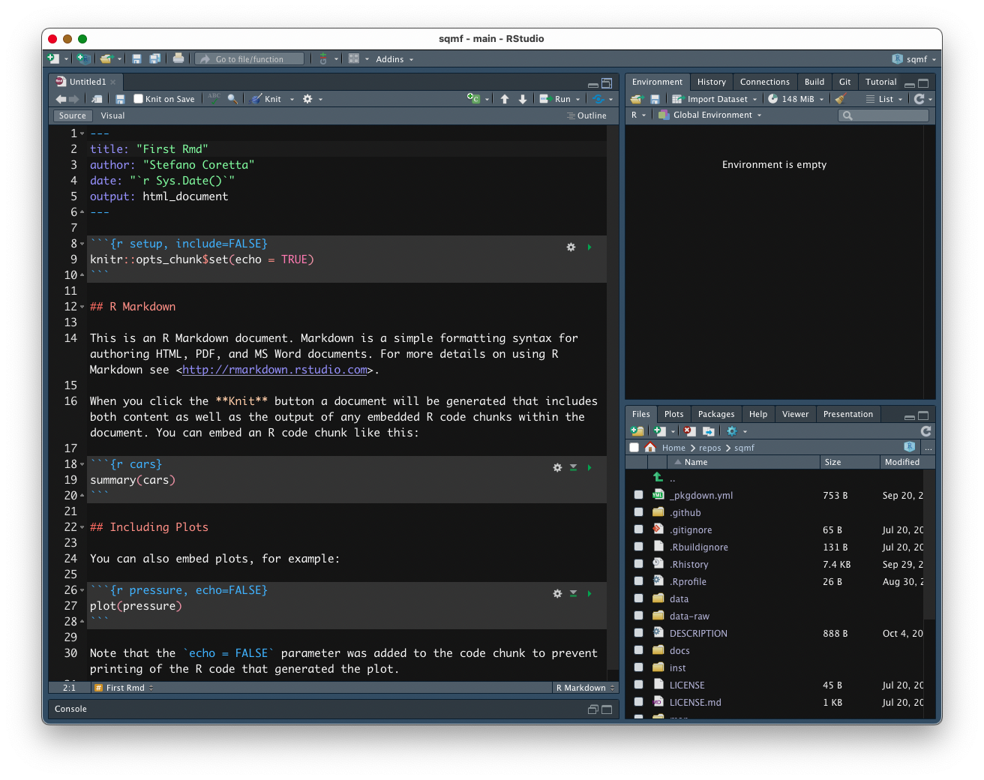Image resolution: width=984 pixels, height=780 pixels.
Task: Click the workspace panes grid icon
Action: coord(354,58)
